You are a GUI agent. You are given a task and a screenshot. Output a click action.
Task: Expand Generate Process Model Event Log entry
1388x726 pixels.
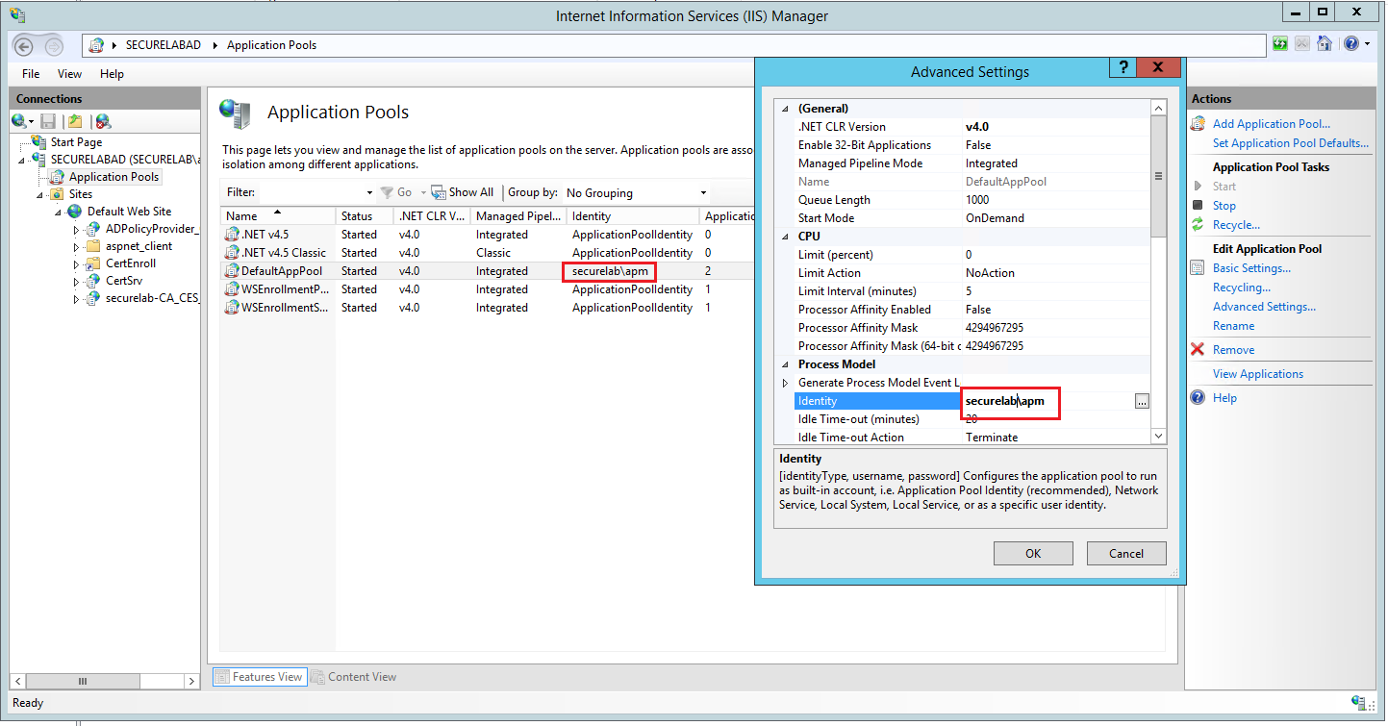pos(786,383)
